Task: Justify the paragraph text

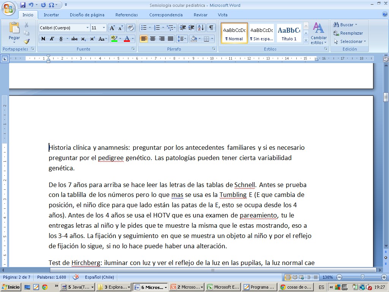Action: point(171,39)
